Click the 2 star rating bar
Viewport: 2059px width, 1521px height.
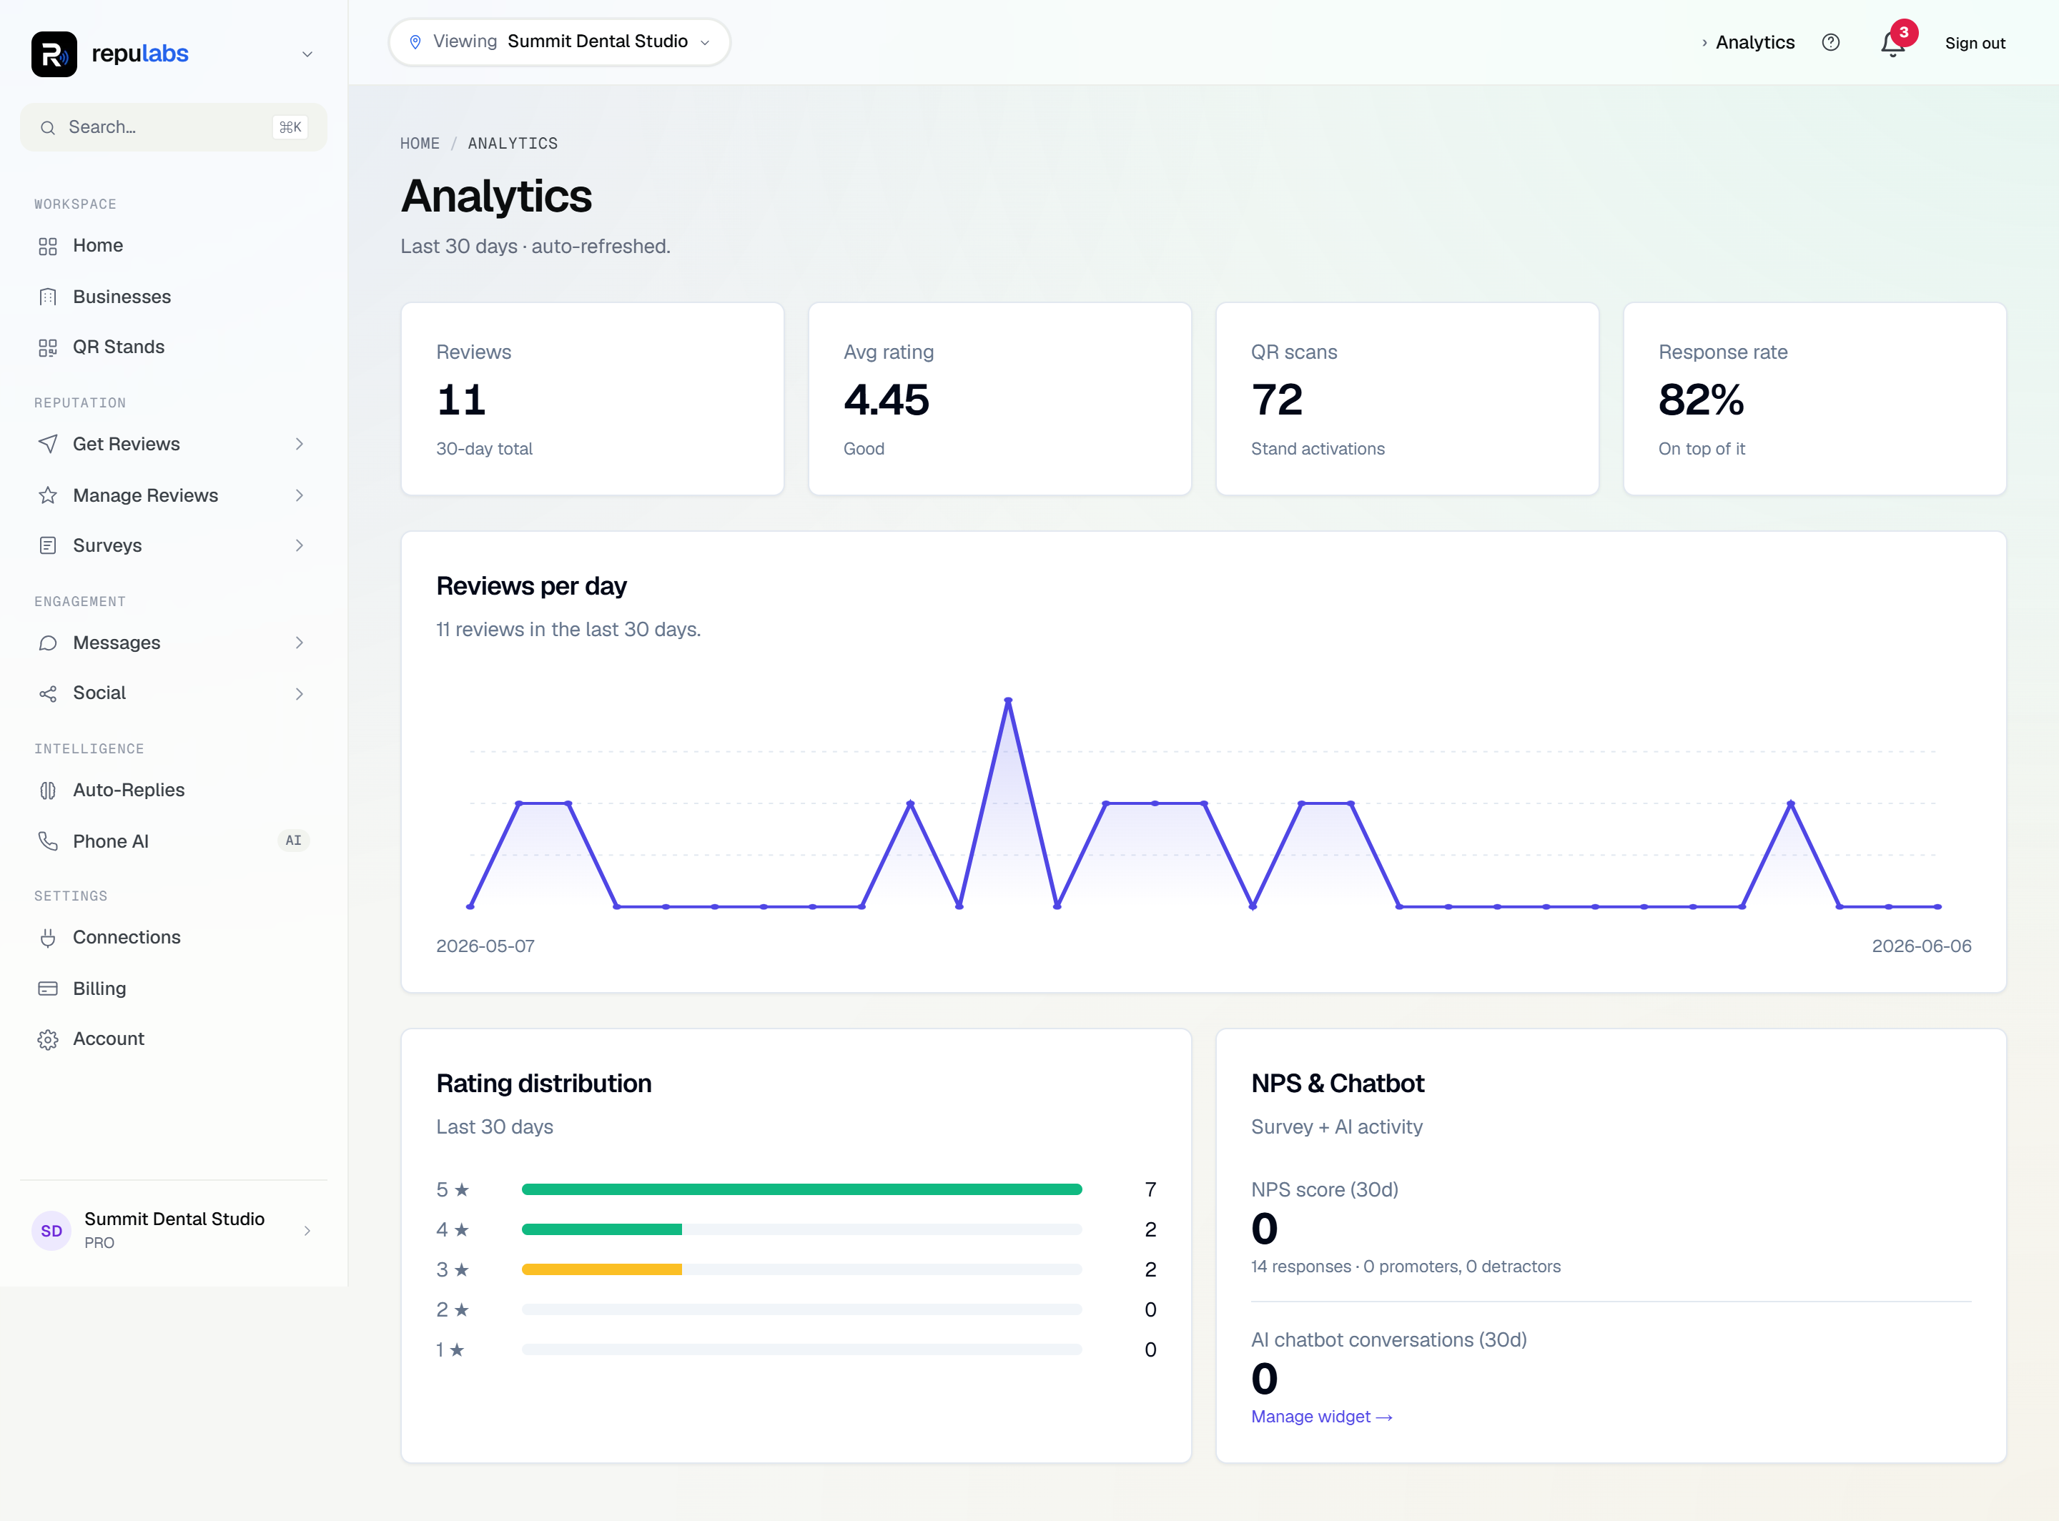coord(801,1309)
